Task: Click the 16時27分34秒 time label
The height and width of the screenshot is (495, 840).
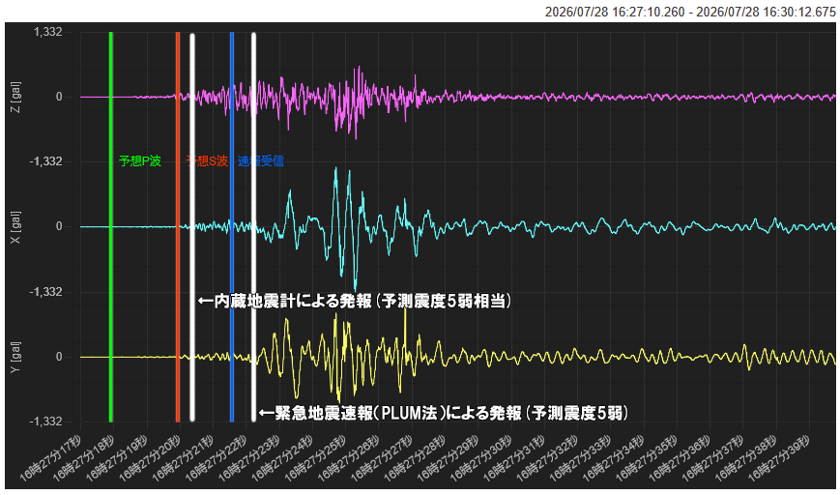Action: click(x=613, y=457)
